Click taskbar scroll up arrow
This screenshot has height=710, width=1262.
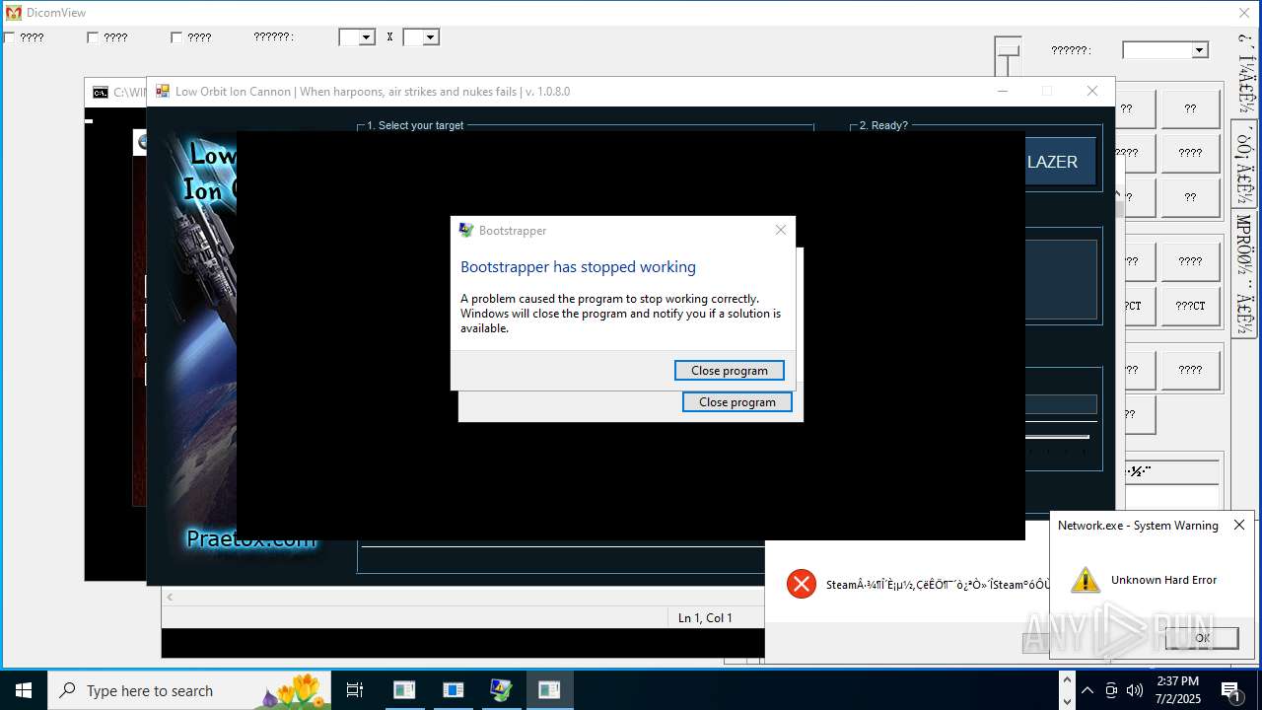(1066, 679)
